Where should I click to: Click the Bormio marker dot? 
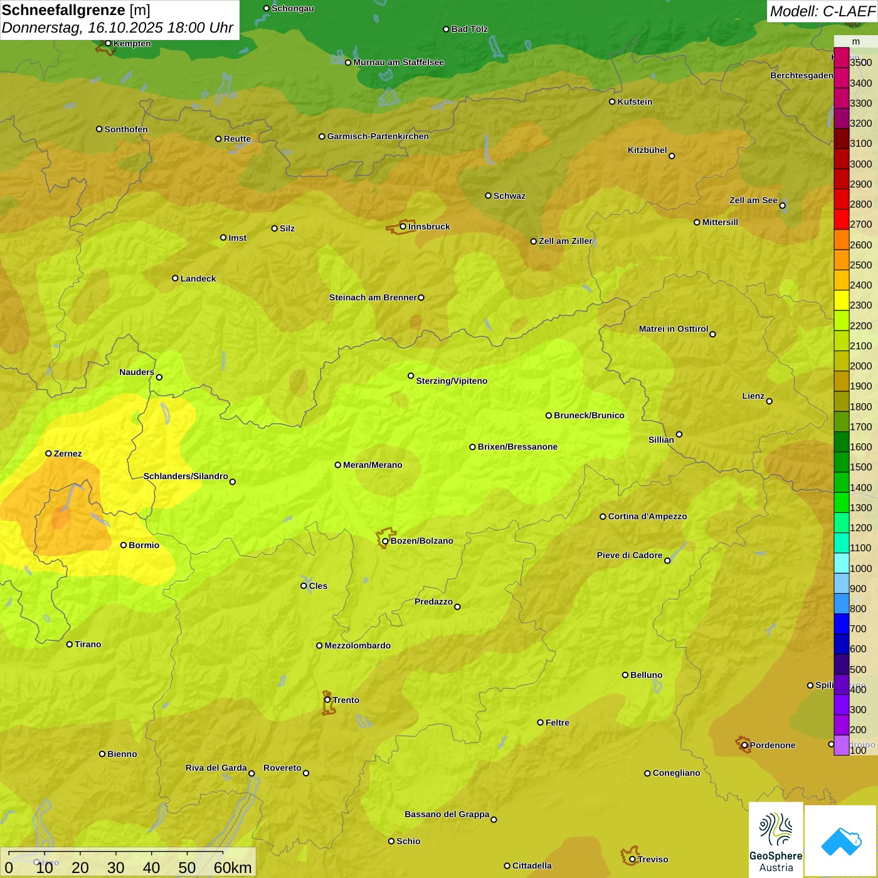point(124,545)
